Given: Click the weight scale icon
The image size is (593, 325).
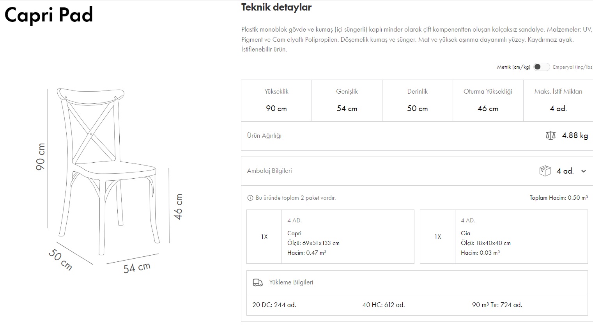Looking at the screenshot, I should pyautogui.click(x=551, y=136).
